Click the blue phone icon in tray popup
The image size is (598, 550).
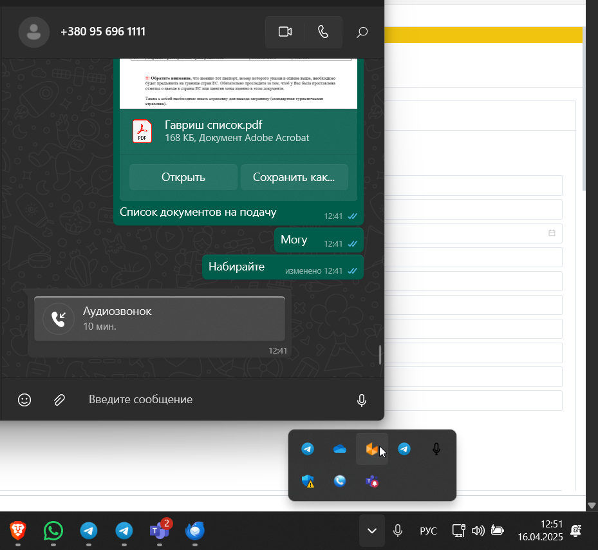pyautogui.click(x=340, y=481)
